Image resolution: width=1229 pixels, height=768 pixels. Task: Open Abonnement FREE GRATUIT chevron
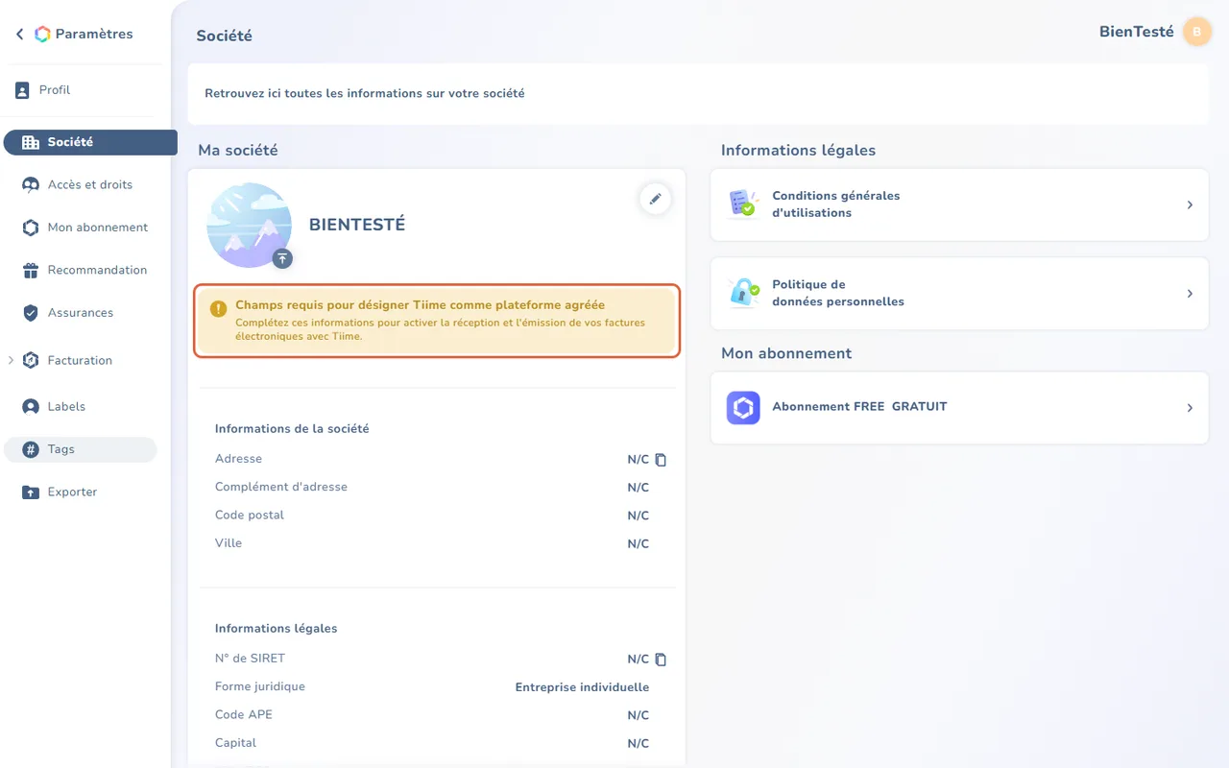[1190, 408]
